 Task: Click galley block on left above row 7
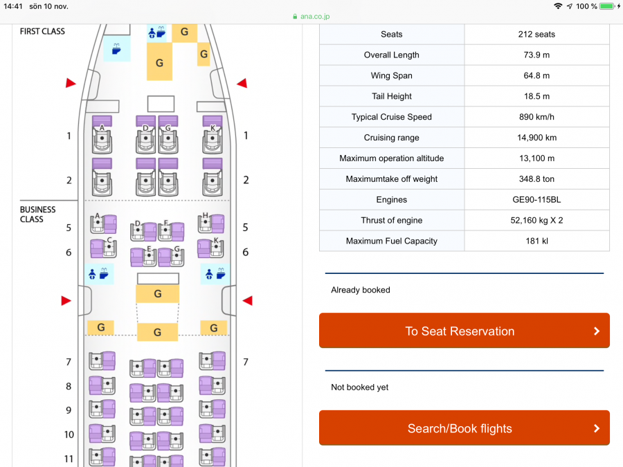101,327
